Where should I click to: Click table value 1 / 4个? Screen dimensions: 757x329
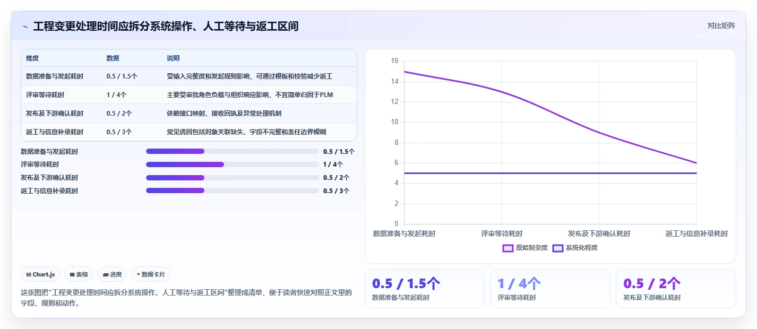click(x=116, y=94)
